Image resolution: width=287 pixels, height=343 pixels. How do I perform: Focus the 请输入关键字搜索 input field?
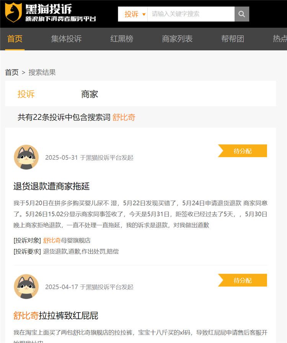(x=191, y=14)
